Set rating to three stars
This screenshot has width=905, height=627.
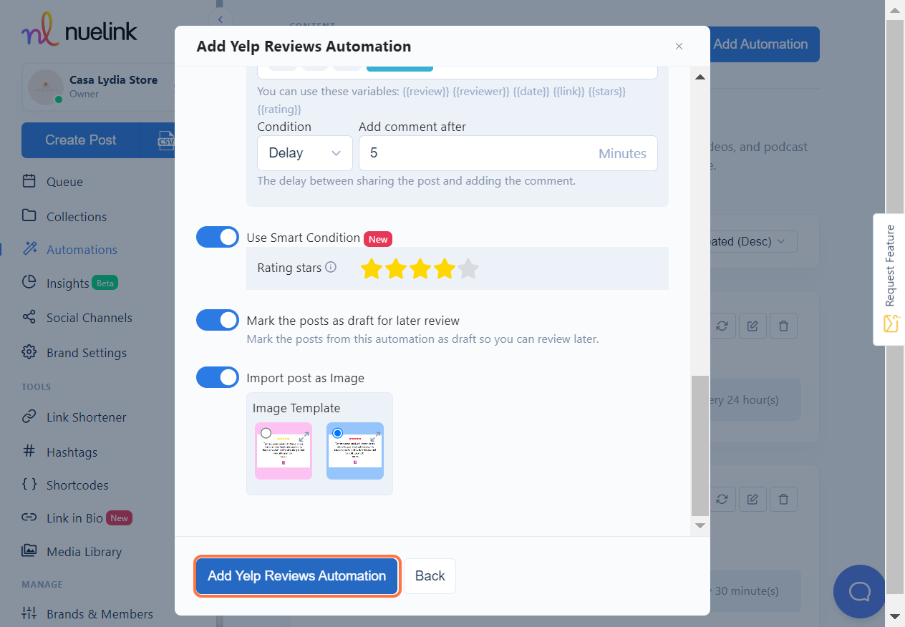tap(420, 268)
